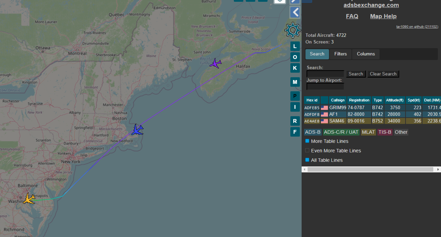
Task: Sort table by Altitude(ft) column
Action: 394,100
